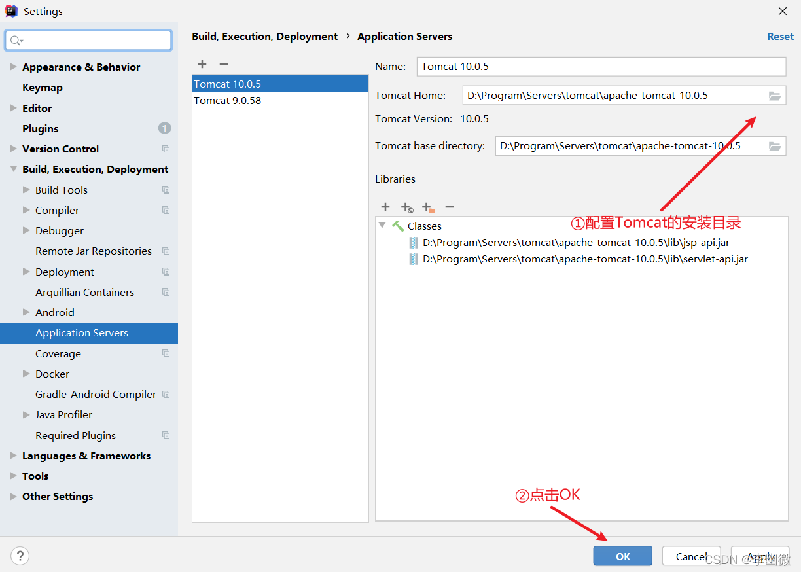Add a new application server with plus icon

pos(202,64)
